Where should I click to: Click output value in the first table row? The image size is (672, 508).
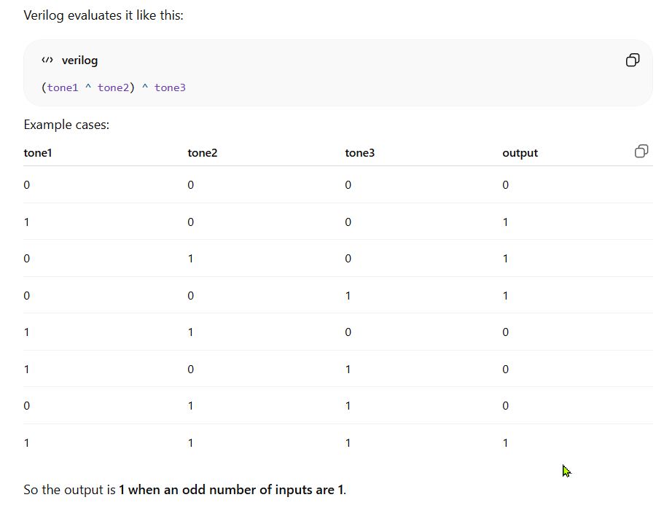tap(505, 185)
